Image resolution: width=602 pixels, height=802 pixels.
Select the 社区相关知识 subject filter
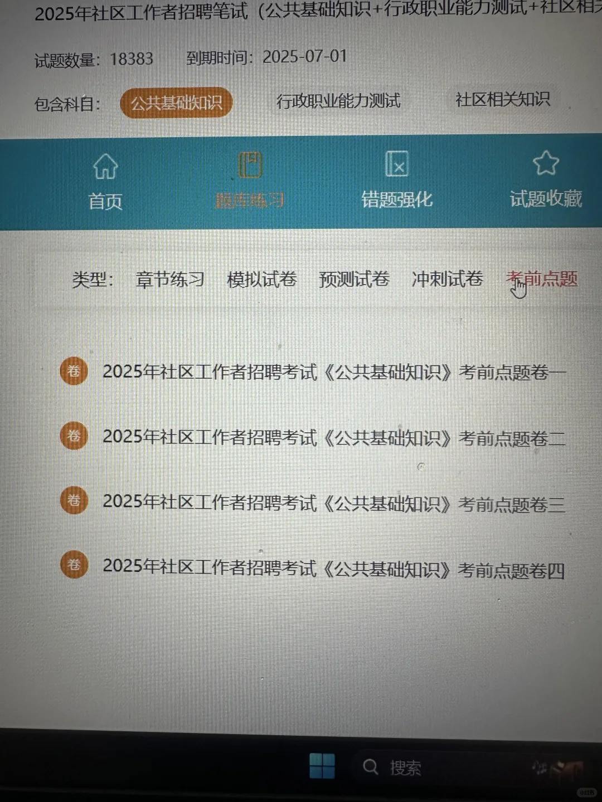coord(503,99)
